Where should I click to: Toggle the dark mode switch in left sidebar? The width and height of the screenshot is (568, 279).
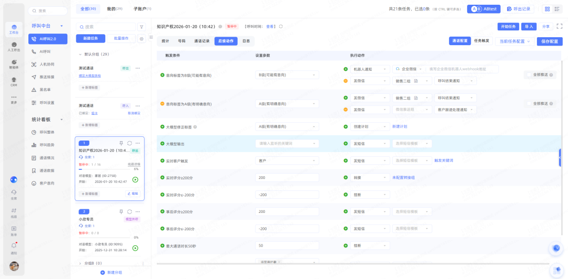[x=14, y=179]
